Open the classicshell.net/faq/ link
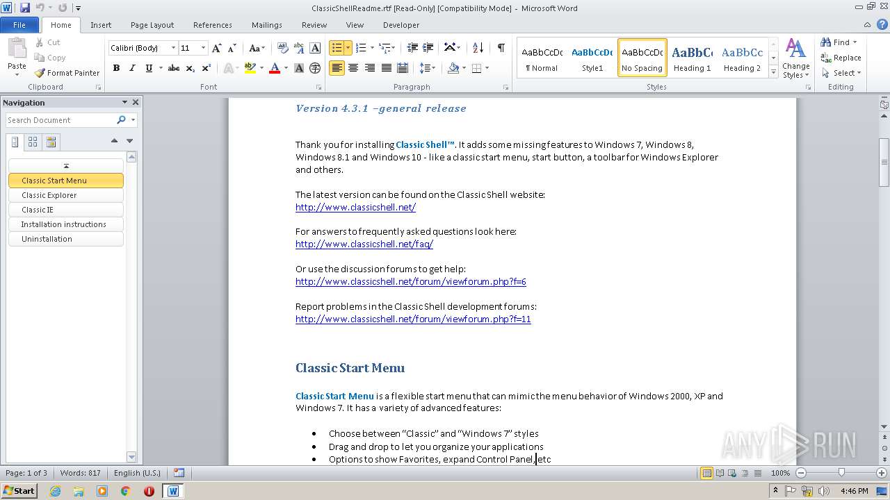The width and height of the screenshot is (890, 500). [x=364, y=244]
